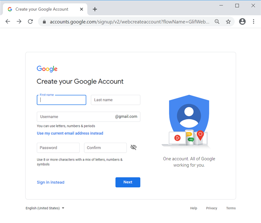Click the browser back arrow
Screen dimensions: 261x223
click(x=8, y=22)
